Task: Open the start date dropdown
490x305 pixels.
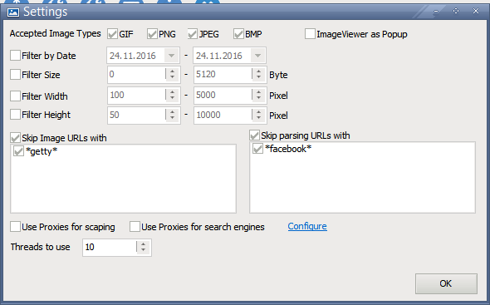Action: pyautogui.click(x=171, y=56)
